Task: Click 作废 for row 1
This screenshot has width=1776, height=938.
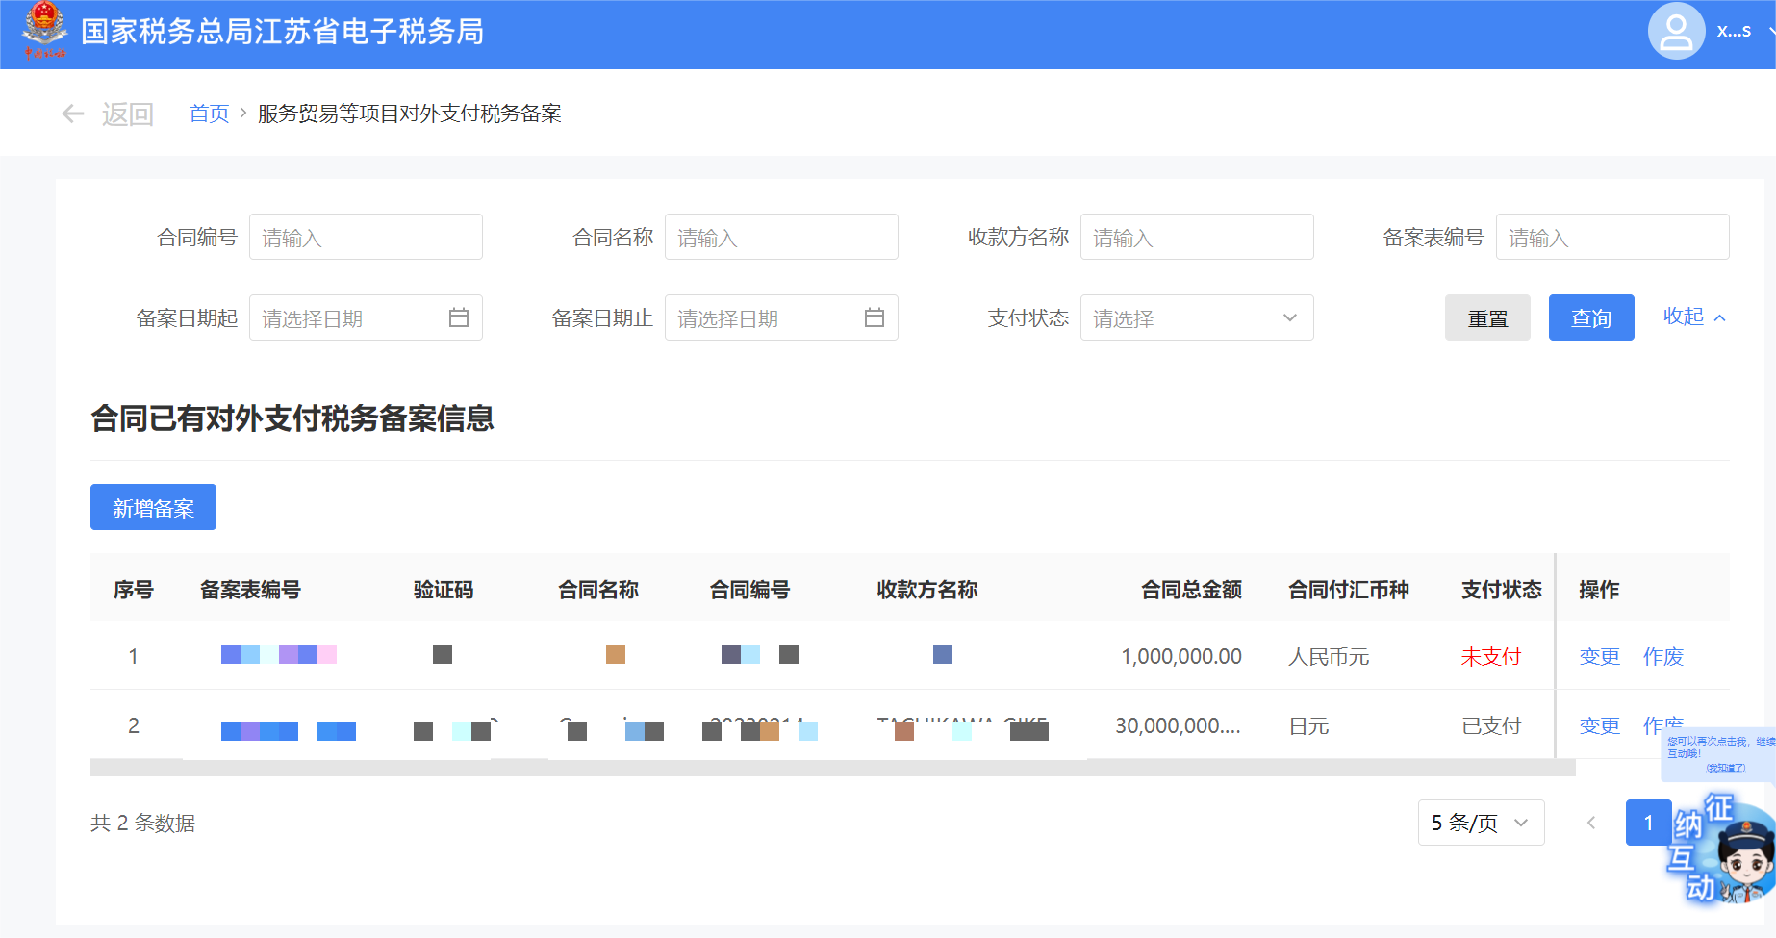Action: click(x=1662, y=656)
